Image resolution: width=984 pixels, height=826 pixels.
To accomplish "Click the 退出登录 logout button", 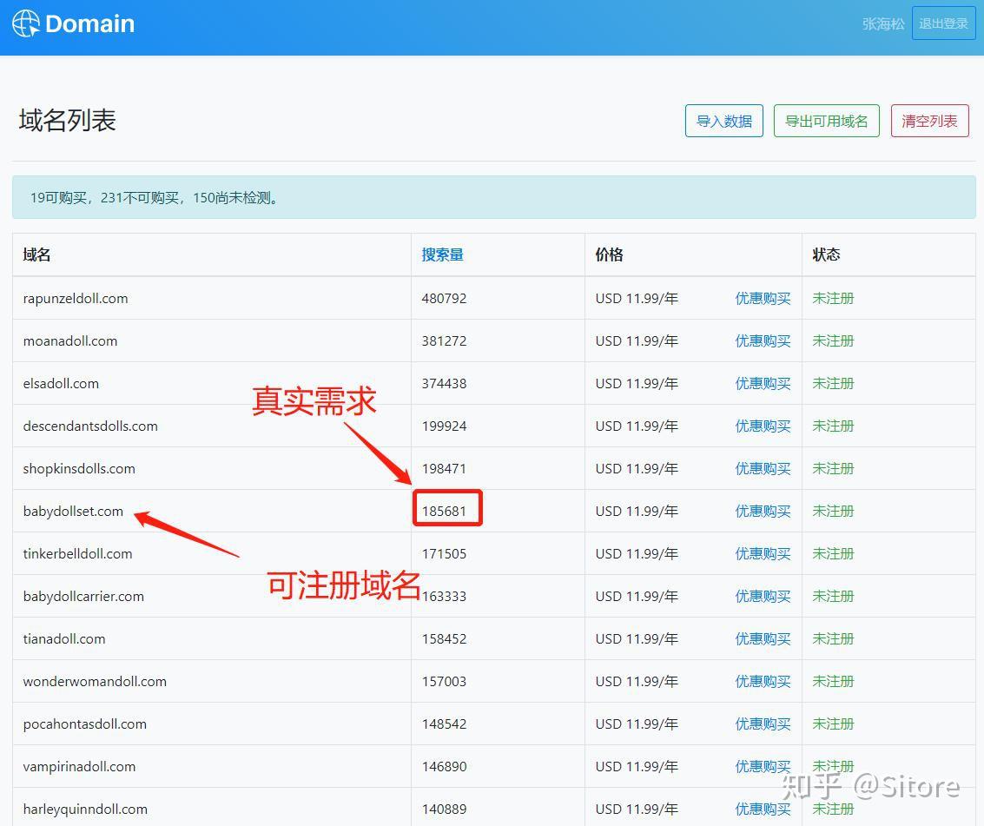I will (x=943, y=23).
